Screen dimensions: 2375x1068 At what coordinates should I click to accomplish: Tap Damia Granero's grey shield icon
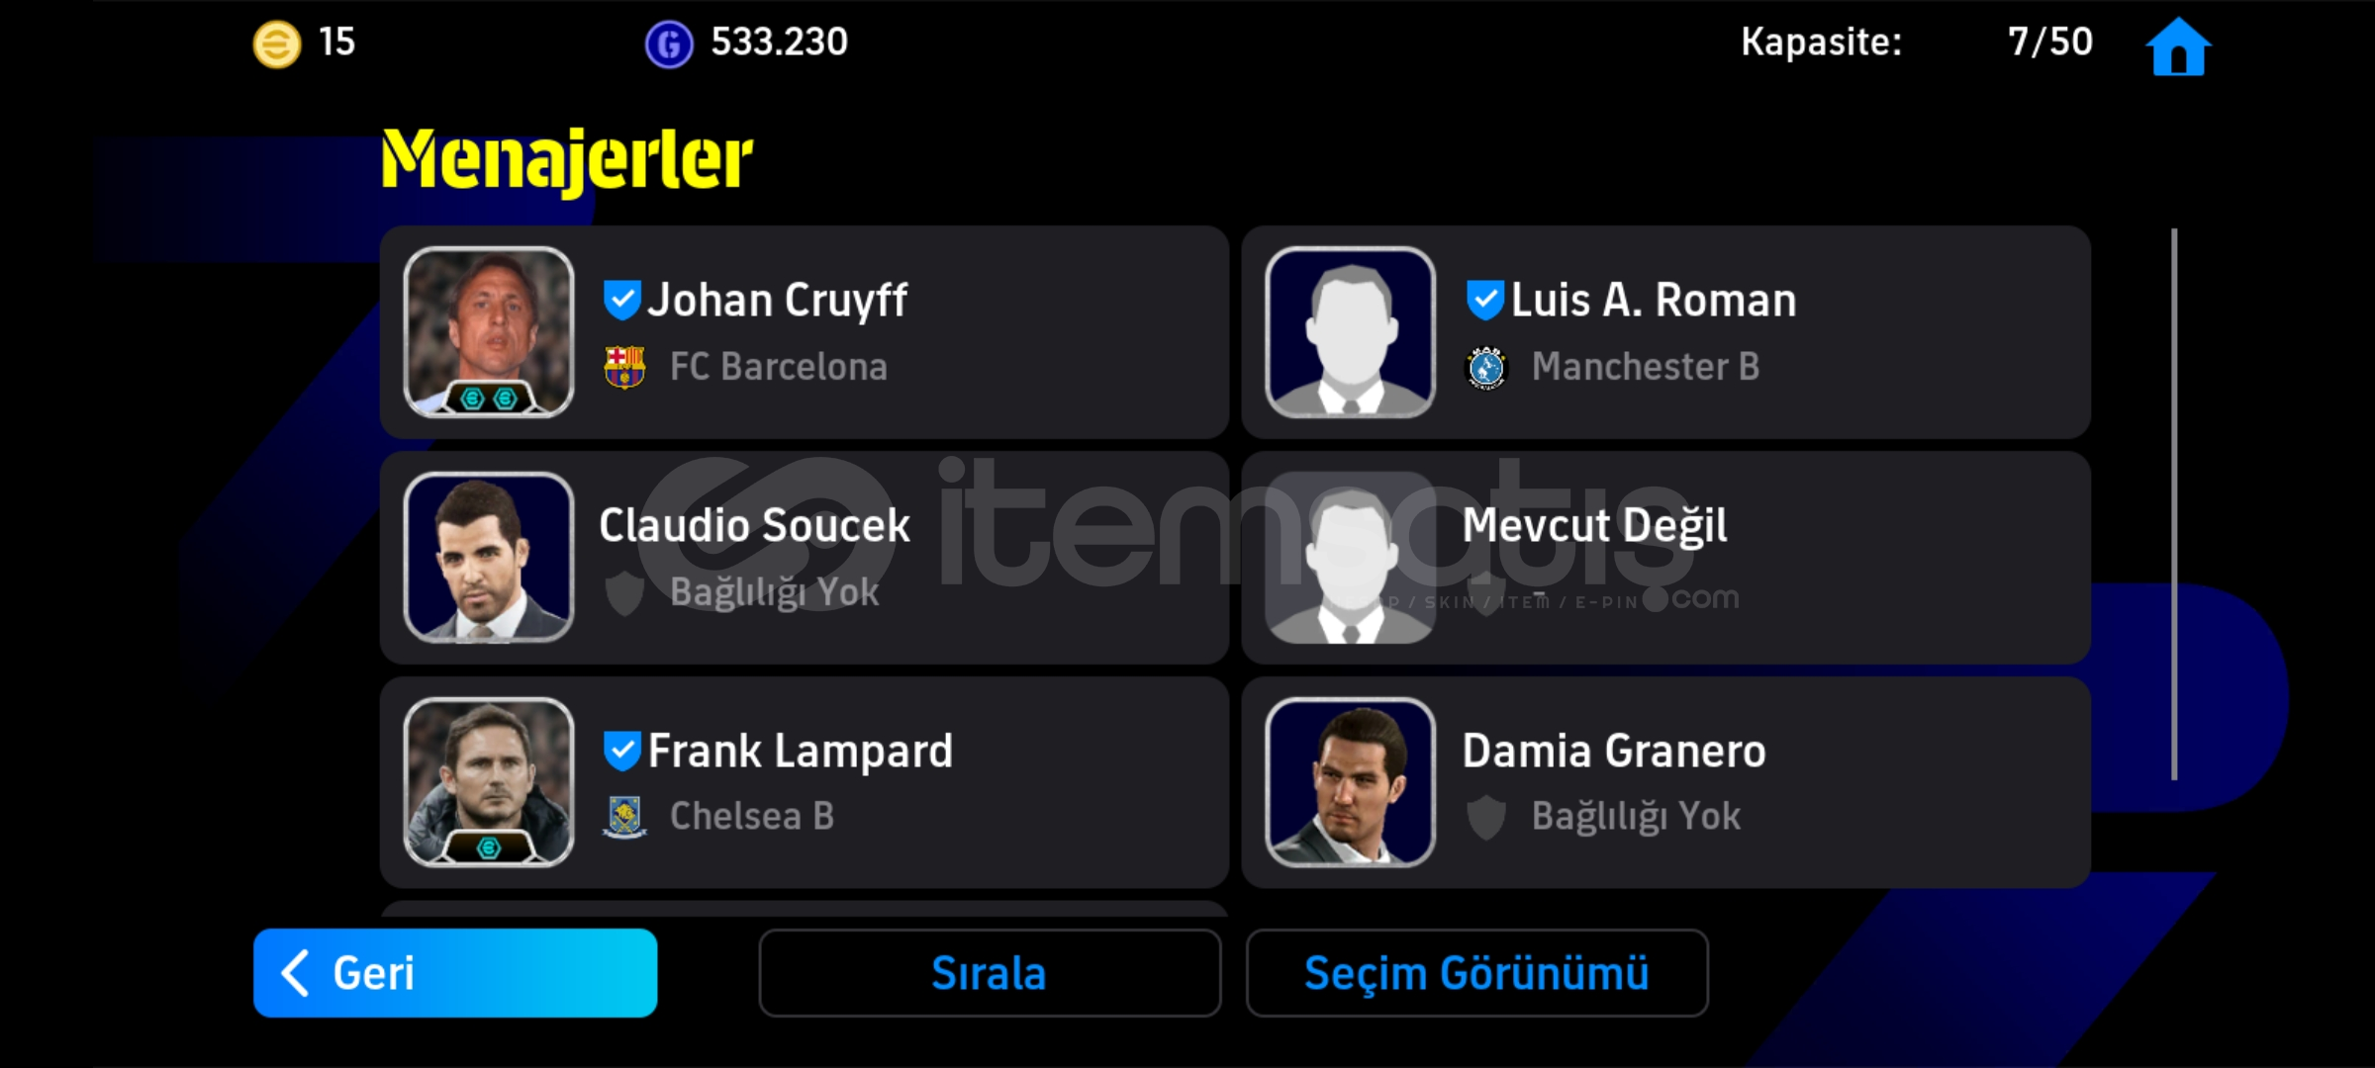pyautogui.click(x=1485, y=818)
